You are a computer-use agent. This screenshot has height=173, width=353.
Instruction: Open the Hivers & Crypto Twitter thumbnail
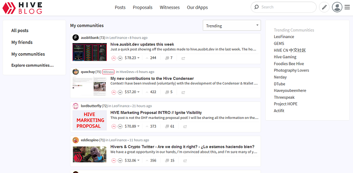pos(90,154)
